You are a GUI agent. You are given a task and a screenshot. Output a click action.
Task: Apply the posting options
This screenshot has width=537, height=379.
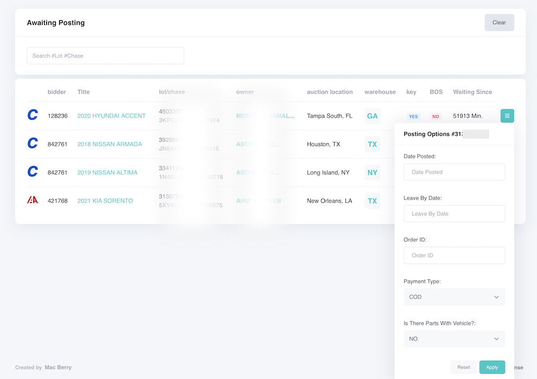[x=492, y=367]
